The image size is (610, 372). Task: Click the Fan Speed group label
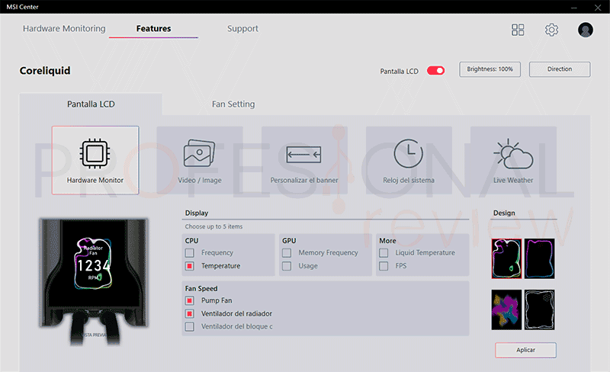(x=201, y=288)
